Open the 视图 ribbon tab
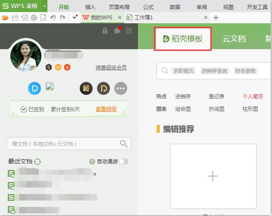Viewport: 272px width, 216px height. 228,7
